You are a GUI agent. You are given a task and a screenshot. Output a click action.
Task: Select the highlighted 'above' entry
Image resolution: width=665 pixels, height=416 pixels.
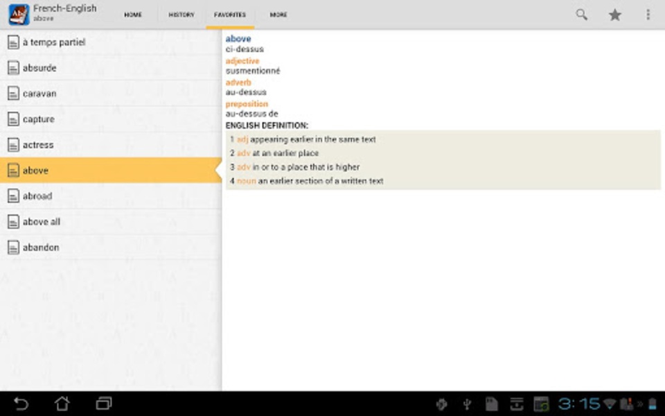pos(111,171)
